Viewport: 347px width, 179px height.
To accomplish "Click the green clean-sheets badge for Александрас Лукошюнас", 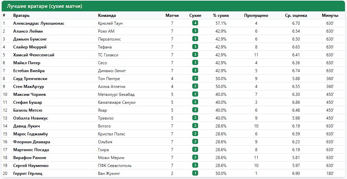I will click(x=195, y=23).
